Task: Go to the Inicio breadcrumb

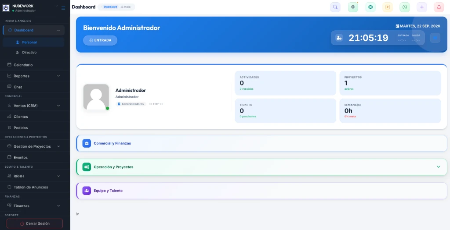Action: (126, 7)
